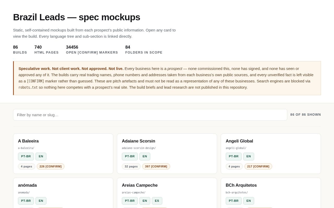
Task: Select Angeli Global EN language tag
Action: (x=249, y=156)
